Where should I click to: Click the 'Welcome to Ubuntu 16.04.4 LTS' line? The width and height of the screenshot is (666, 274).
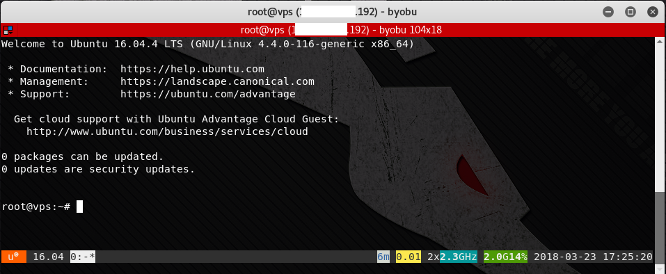click(207, 44)
